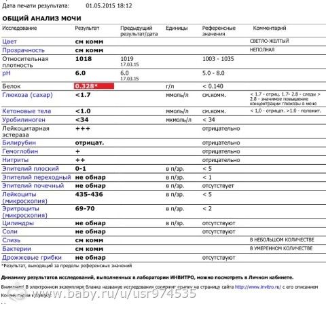Open the Эпителий плоский link
Viewport: 326px width, 310px height.
pyautogui.click(x=31, y=169)
